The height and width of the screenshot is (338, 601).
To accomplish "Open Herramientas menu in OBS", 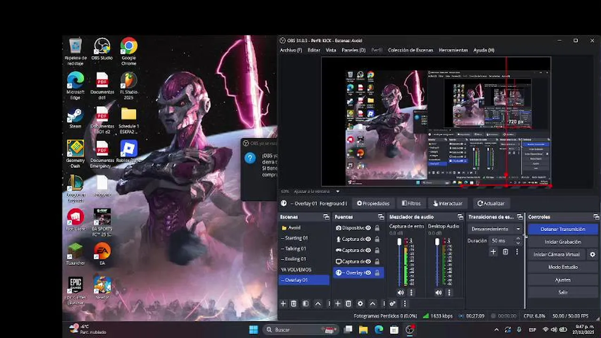I will pyautogui.click(x=453, y=50).
